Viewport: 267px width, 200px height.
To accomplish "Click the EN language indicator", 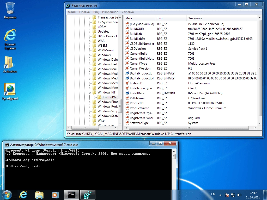I will pyautogui.click(x=213, y=194).
